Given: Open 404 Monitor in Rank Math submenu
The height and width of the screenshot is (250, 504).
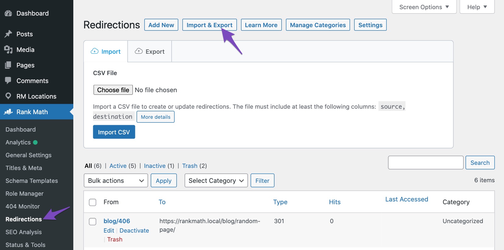Looking at the screenshot, I should tap(23, 206).
